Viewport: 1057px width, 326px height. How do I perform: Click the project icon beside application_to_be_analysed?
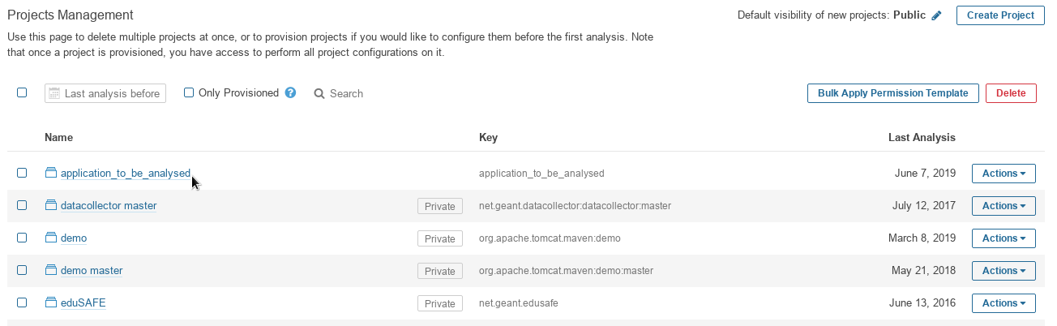pyautogui.click(x=51, y=173)
